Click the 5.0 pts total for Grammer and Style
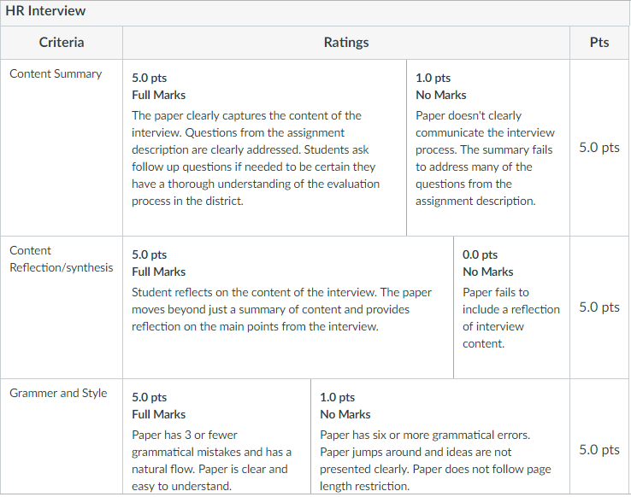 599,449
